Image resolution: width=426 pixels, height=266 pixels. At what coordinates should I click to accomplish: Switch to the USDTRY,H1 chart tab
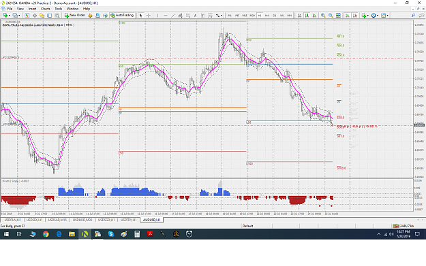(129, 220)
